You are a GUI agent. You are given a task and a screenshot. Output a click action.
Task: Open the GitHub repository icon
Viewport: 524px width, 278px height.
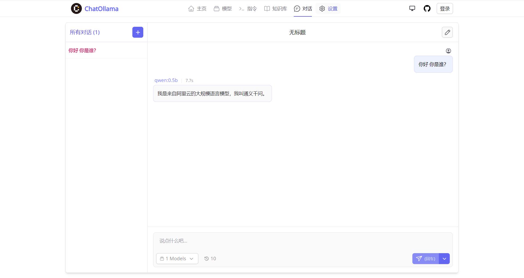click(427, 8)
